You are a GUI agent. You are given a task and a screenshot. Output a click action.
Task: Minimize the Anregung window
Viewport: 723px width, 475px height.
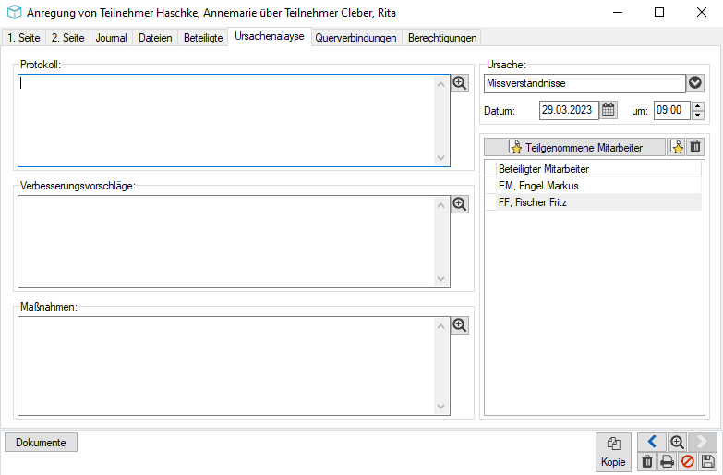(x=618, y=12)
